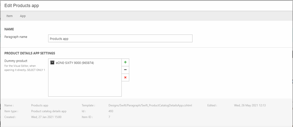The width and height of the screenshot is (293, 127).
Task: Click the Dummy product label
Action: click(16, 61)
